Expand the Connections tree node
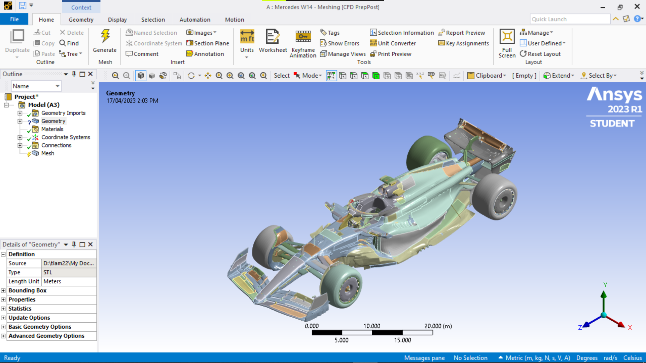Image resolution: width=646 pixels, height=363 pixels. point(20,146)
